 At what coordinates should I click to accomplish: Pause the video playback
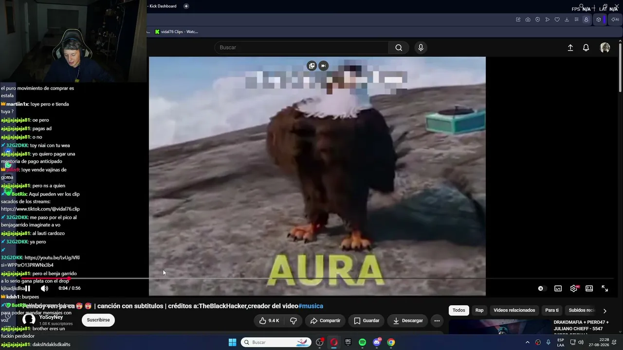point(27,288)
